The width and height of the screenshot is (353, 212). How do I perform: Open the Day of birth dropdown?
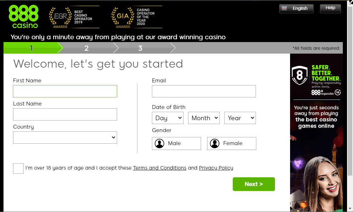tap(168, 118)
